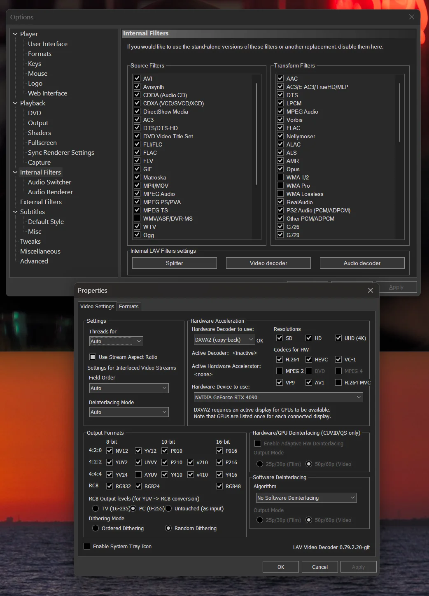Click the Source Filters list scrollbar
429x596 pixels.
[x=256, y=134]
